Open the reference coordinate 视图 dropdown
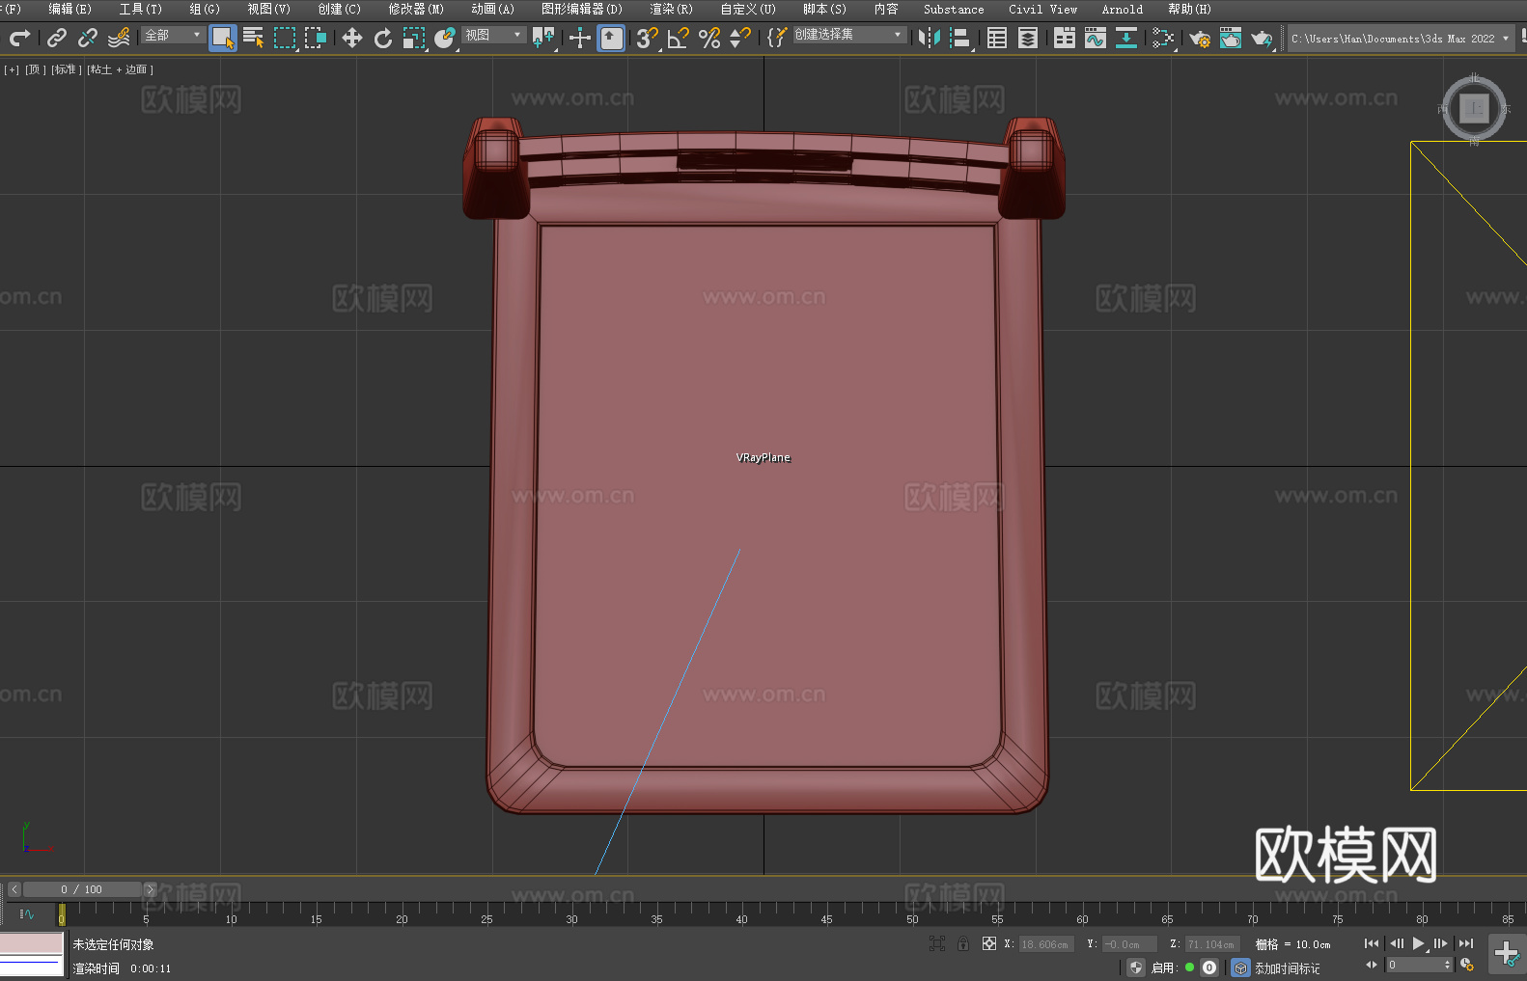 (494, 35)
